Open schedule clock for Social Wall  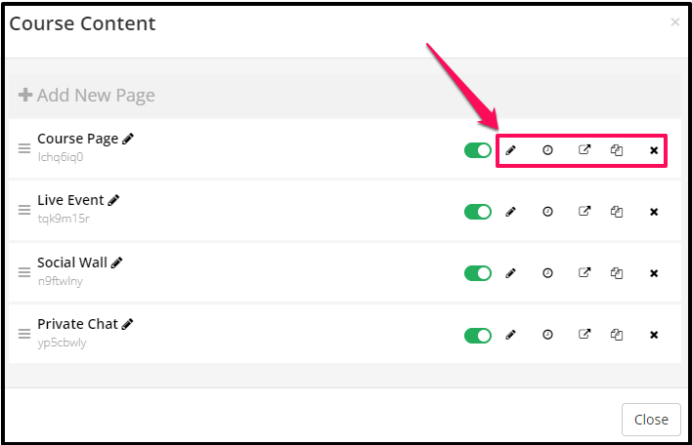pos(547,273)
